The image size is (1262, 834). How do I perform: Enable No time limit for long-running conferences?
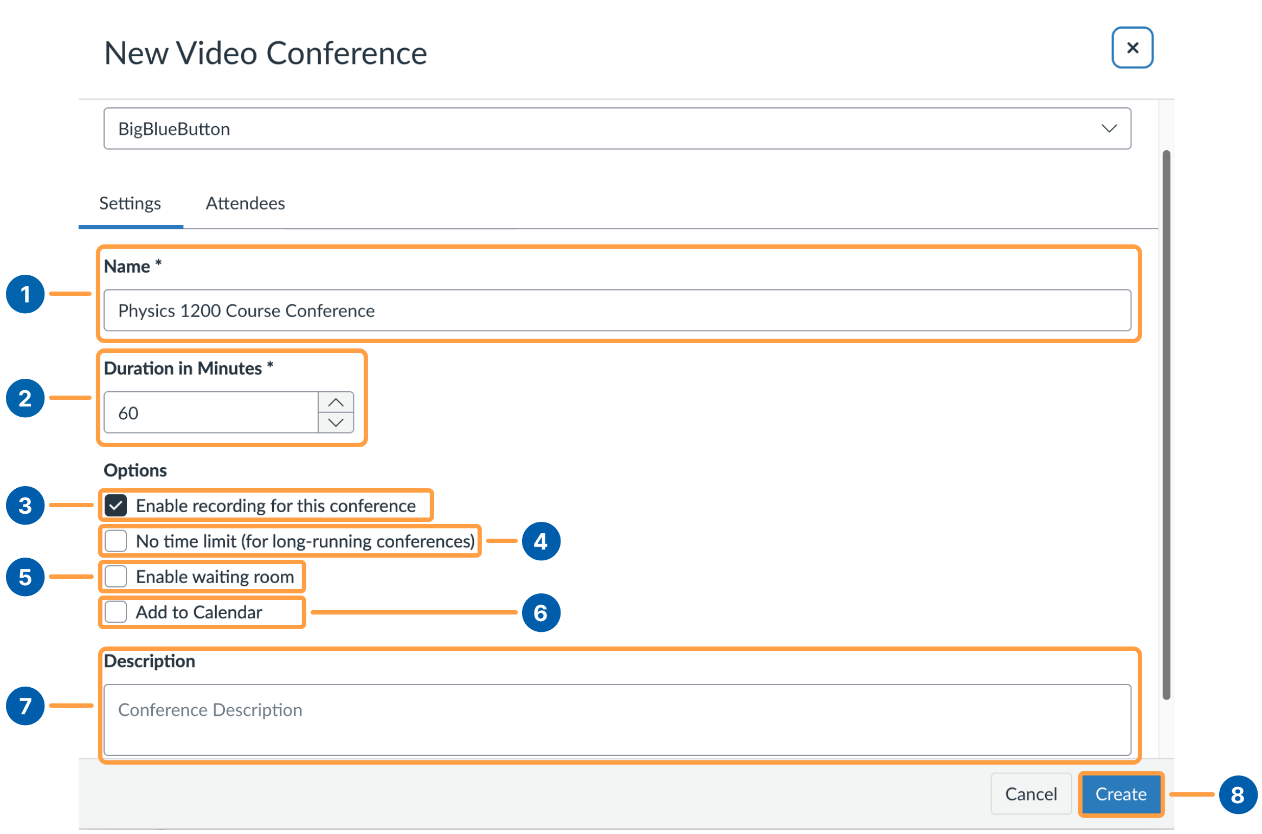(x=115, y=541)
